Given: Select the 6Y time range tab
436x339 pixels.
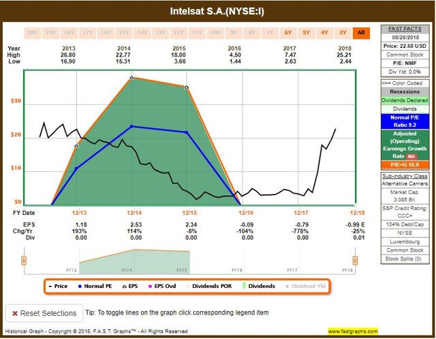Looking at the screenshot, I should point(288,33).
